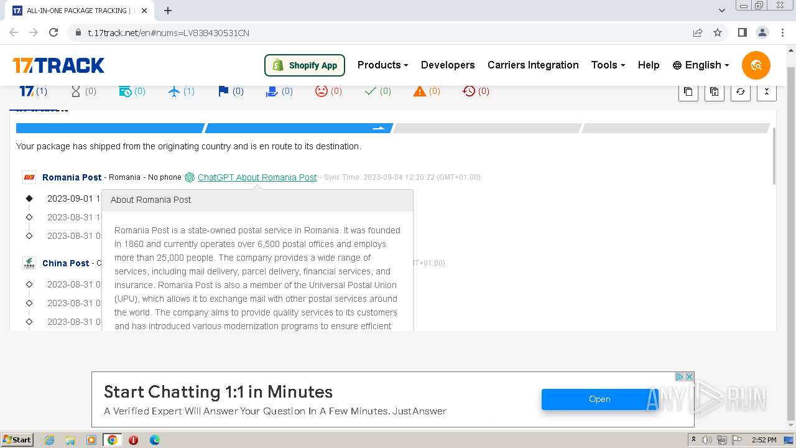Filter by Expired clock status
The image size is (796, 448).
click(476, 91)
